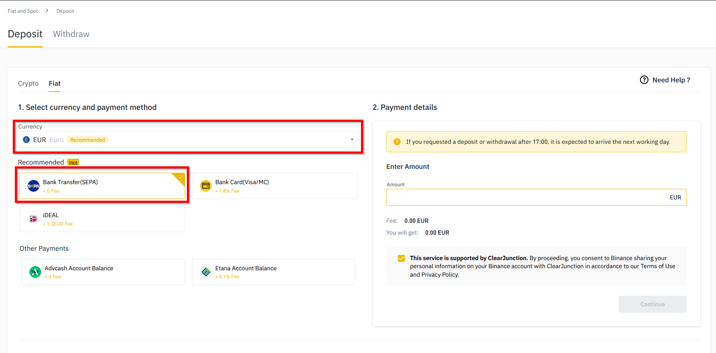This screenshot has width=716, height=353.
Task: Click the '+ 0.1% Fee' text
Action: coord(227,277)
